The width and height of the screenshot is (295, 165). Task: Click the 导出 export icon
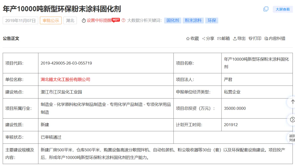(235, 39)
